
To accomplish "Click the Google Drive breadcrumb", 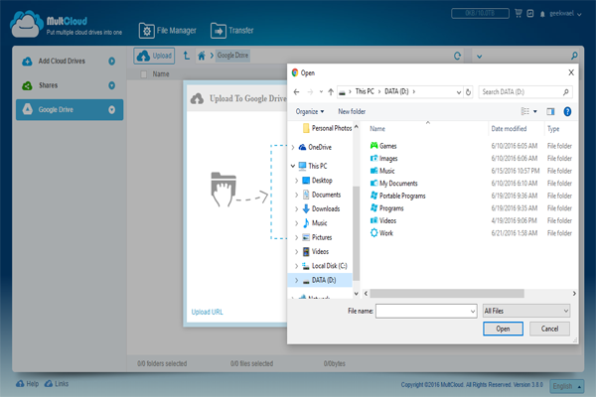I will point(232,56).
